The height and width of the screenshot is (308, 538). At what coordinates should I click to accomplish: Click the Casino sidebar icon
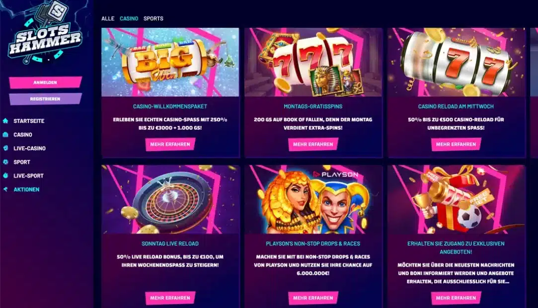[5, 135]
